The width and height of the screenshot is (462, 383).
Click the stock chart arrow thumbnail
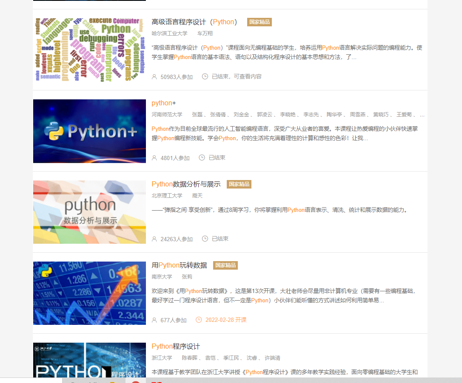[x=89, y=293]
